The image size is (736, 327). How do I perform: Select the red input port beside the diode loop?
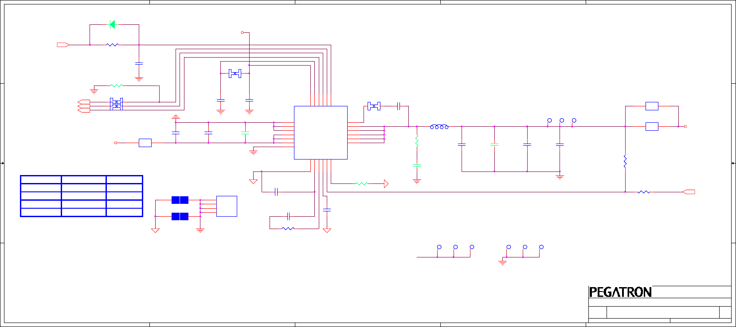coord(63,45)
